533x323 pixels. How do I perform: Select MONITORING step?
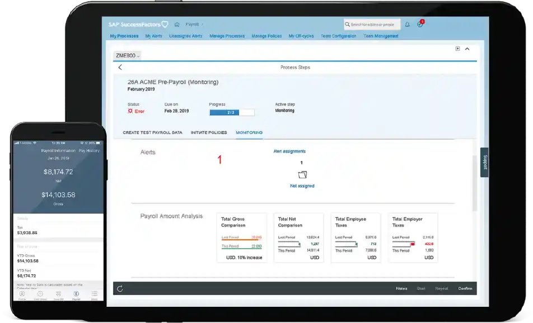(249, 132)
